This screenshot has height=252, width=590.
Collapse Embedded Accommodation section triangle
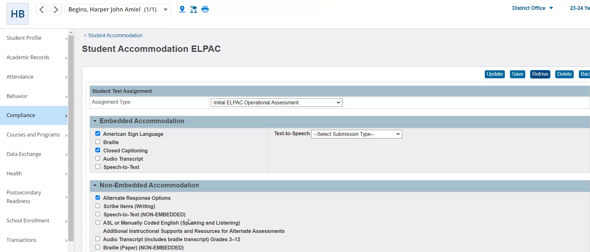point(95,121)
